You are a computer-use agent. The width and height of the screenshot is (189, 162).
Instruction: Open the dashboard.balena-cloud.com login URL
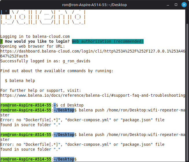[x=92, y=54]
